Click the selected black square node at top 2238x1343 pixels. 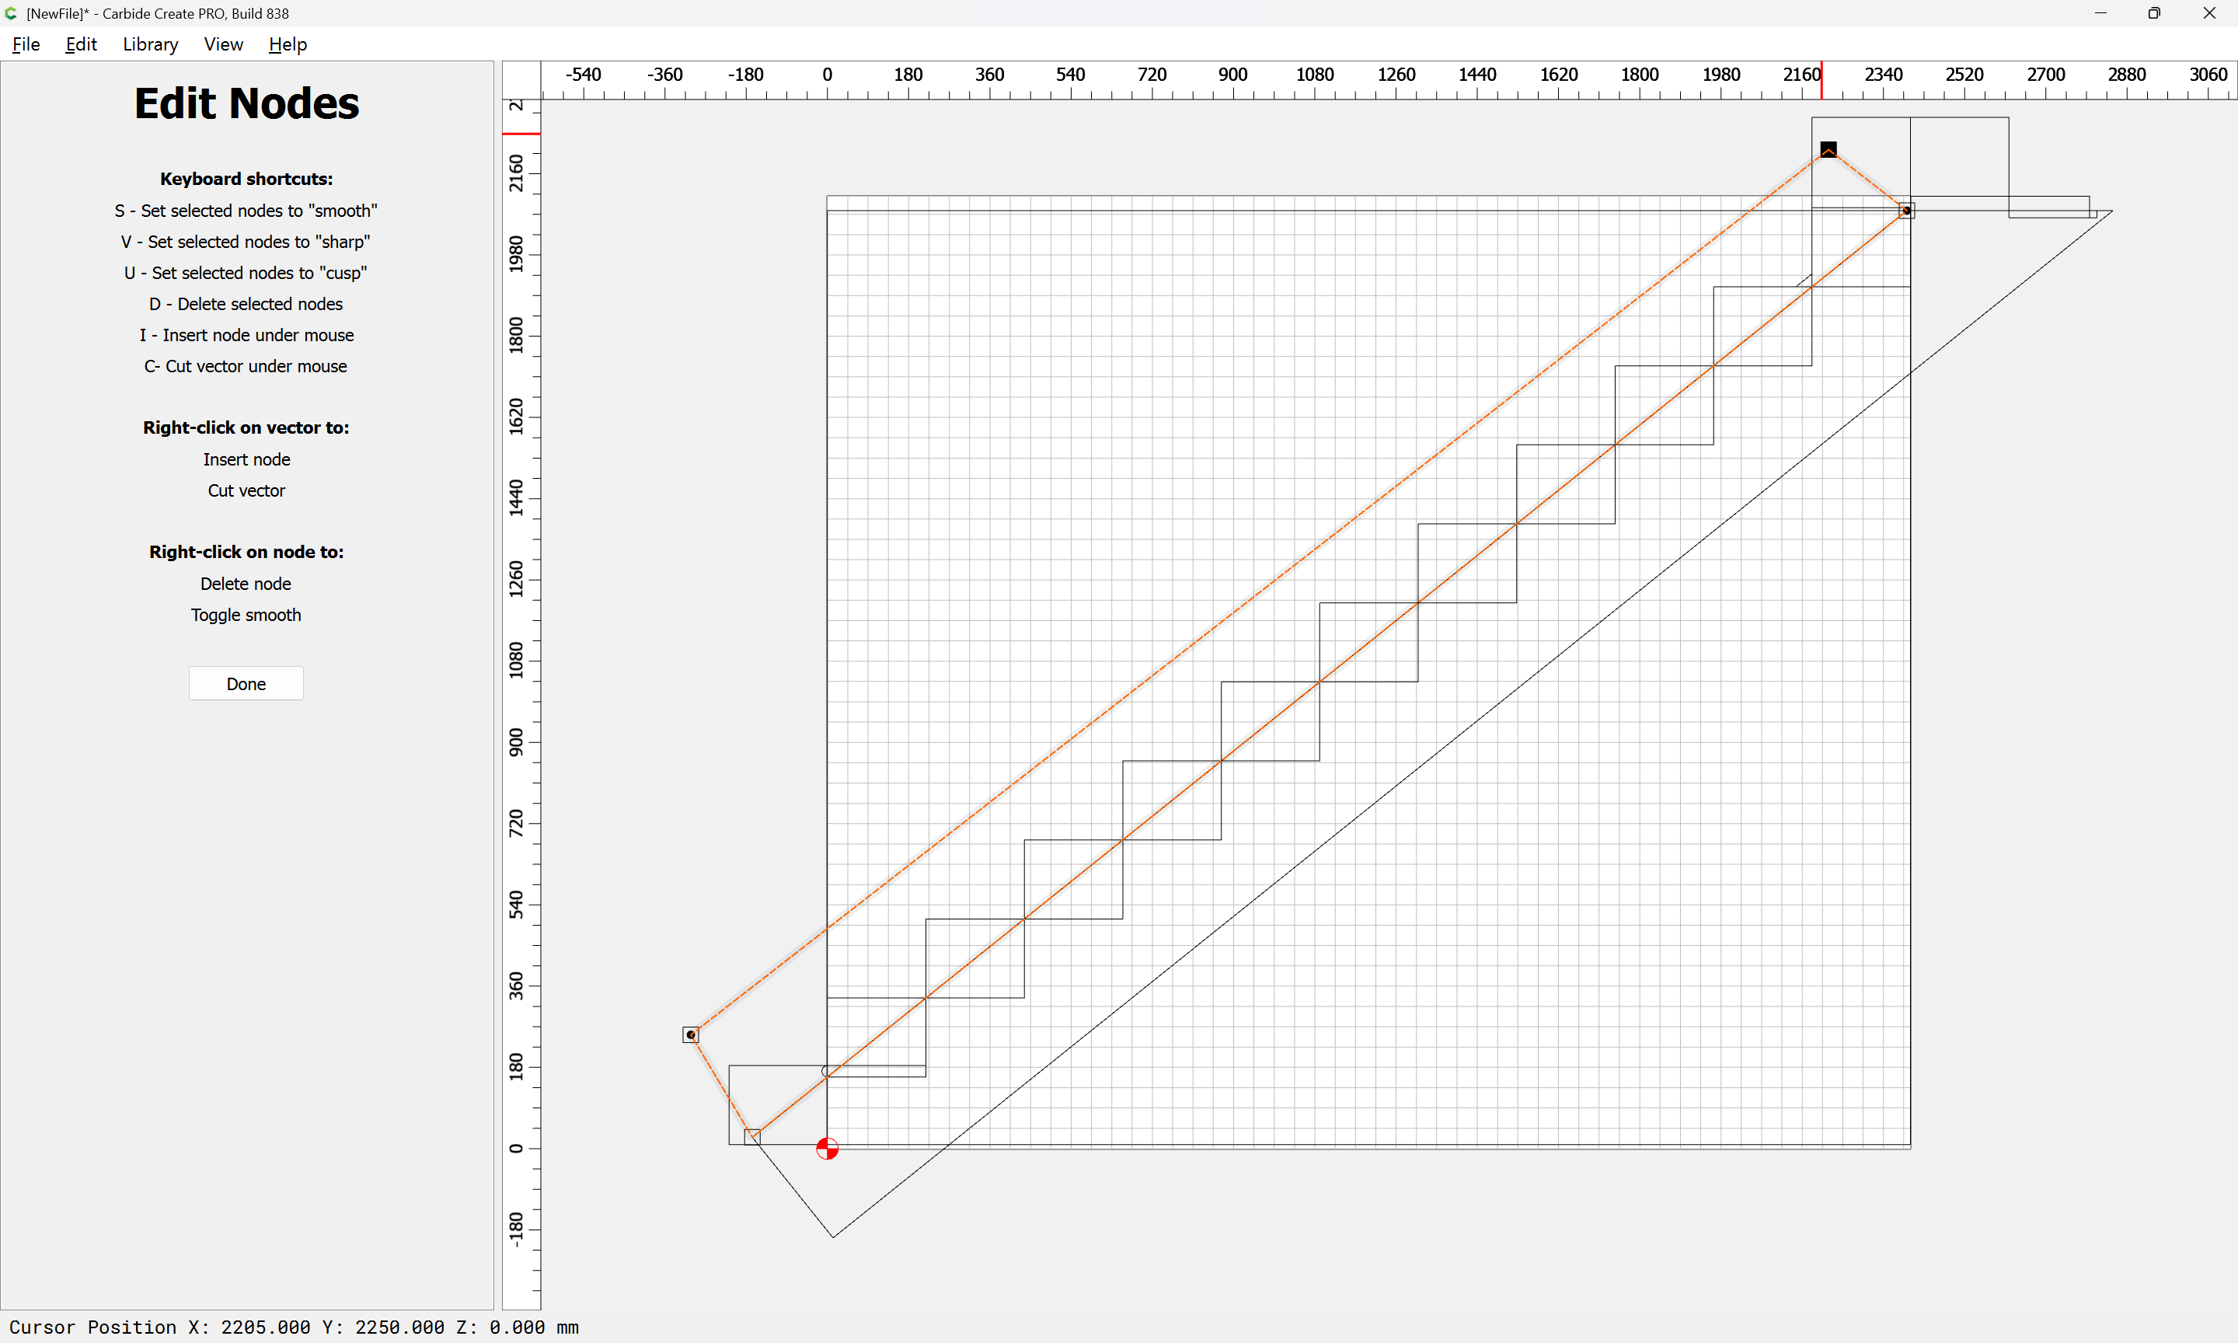(x=1828, y=149)
